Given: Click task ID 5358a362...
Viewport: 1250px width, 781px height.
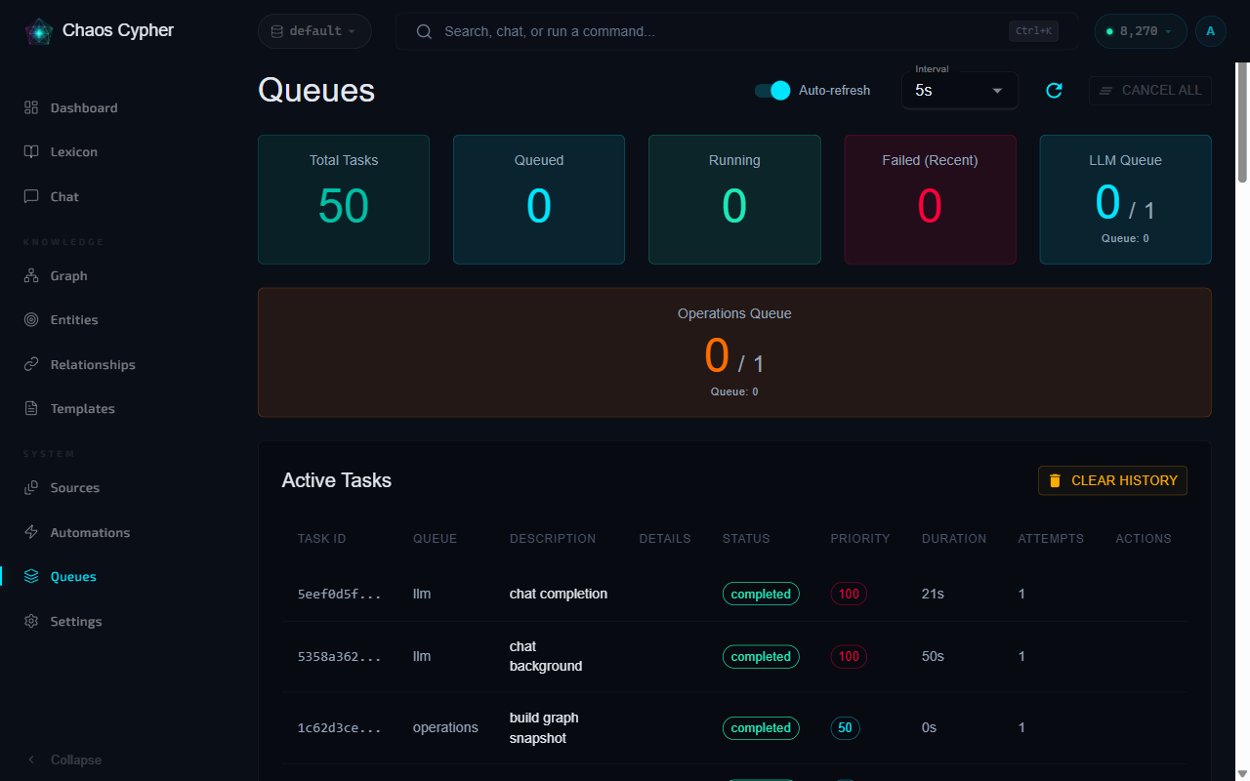Looking at the screenshot, I should click(x=340, y=657).
